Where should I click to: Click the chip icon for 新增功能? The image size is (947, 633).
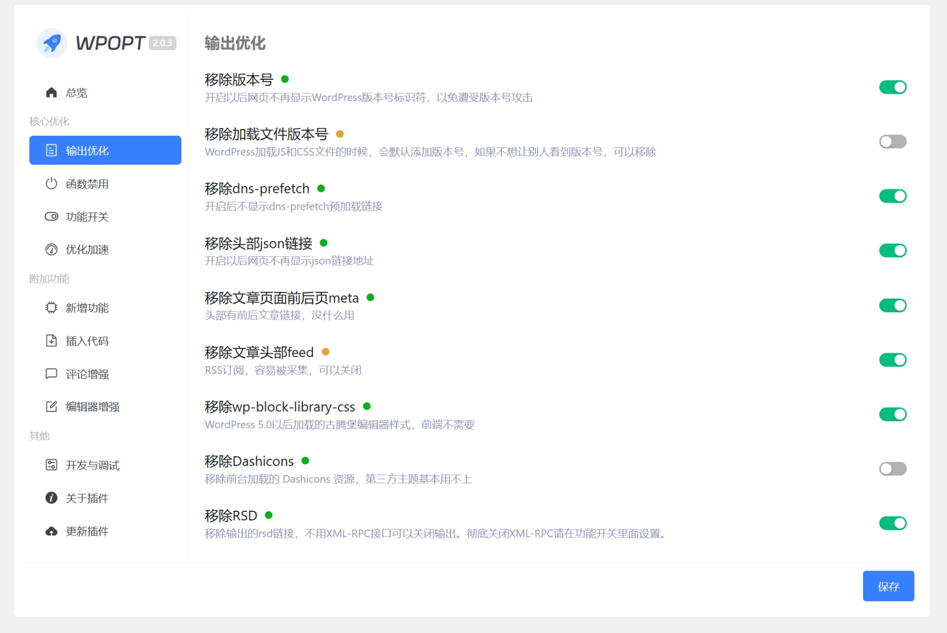click(51, 308)
